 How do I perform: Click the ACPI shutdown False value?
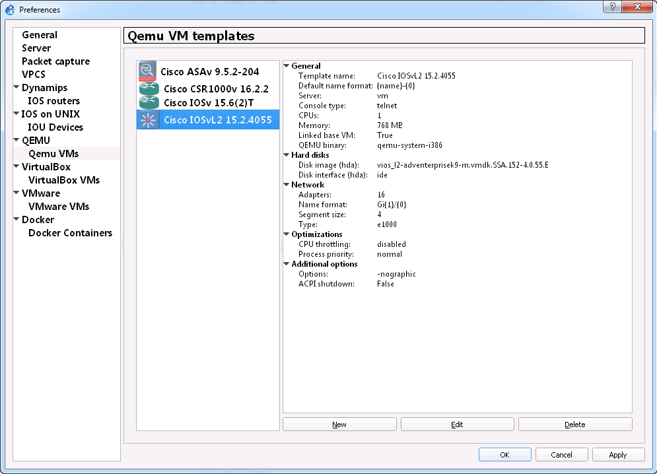(x=386, y=284)
